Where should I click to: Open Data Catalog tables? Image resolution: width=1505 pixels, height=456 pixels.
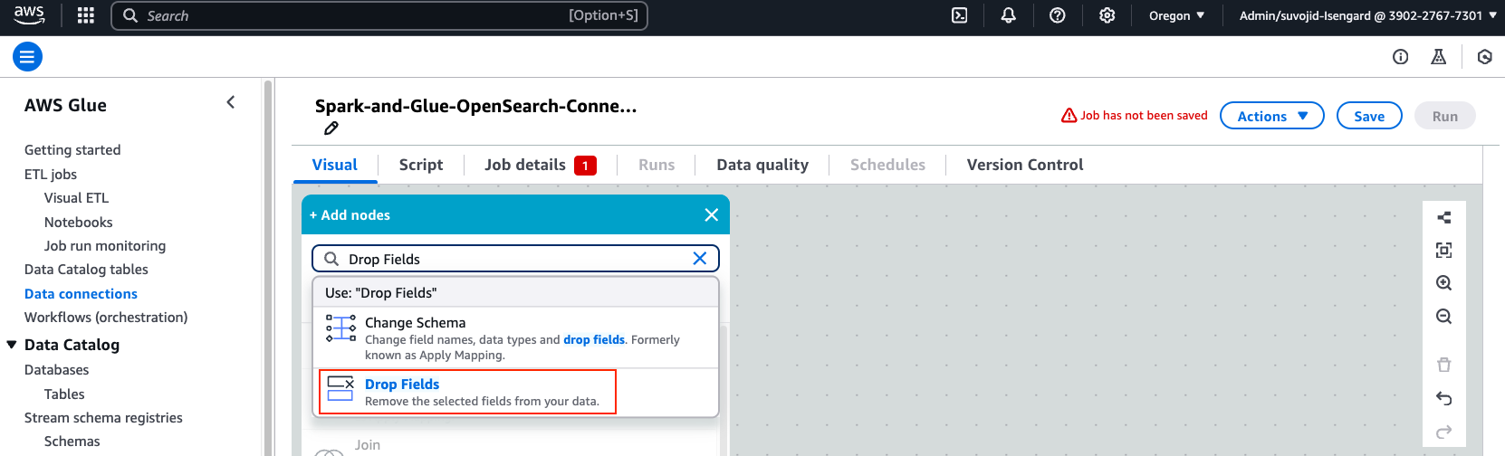coord(86,270)
